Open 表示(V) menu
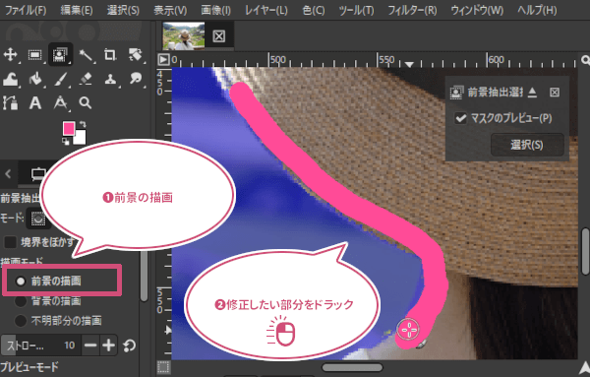590x377 pixels. coord(170,10)
